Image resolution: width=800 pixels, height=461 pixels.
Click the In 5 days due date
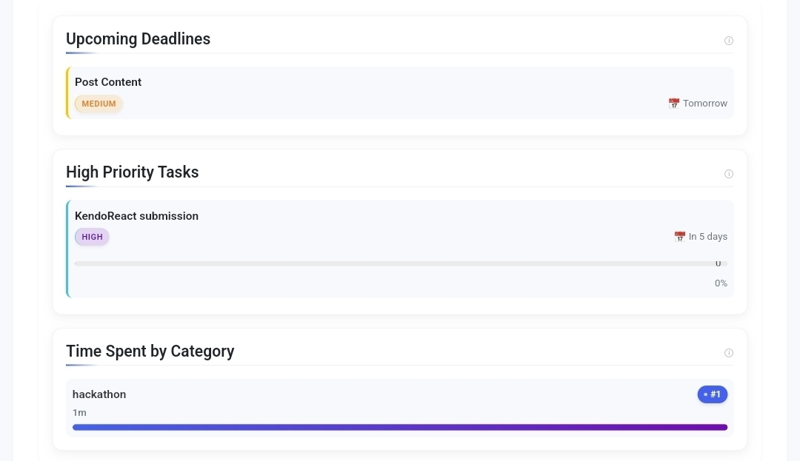tap(708, 236)
